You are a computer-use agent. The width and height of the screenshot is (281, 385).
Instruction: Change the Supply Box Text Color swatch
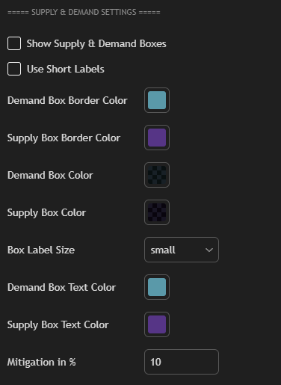(157, 324)
